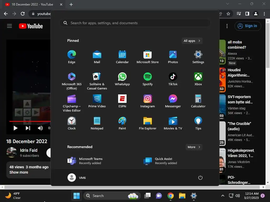Switch to Chrome on the taskbar

pyautogui.click(x=171, y=196)
